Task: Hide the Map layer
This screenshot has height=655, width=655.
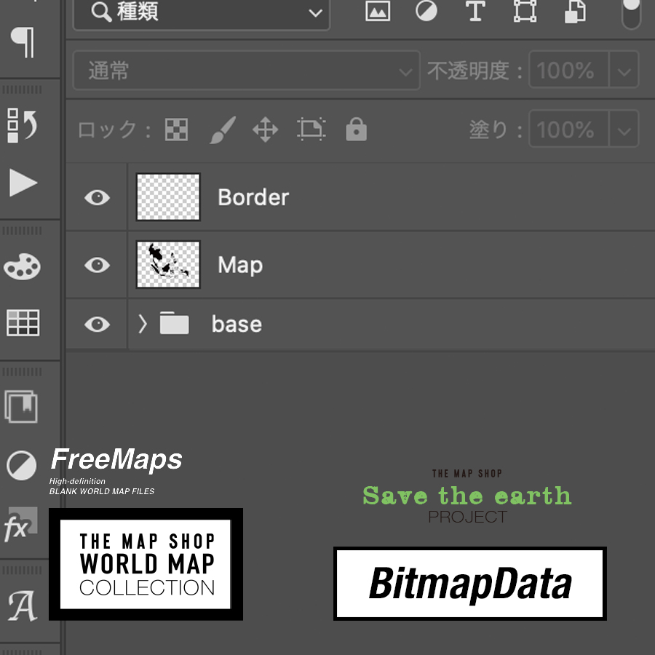Action: click(x=97, y=265)
